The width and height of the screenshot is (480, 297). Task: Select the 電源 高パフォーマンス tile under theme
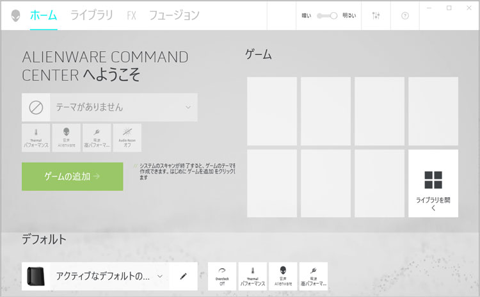click(x=97, y=138)
